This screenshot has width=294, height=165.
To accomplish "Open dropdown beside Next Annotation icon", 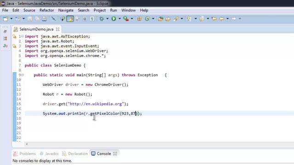I will (196, 19).
